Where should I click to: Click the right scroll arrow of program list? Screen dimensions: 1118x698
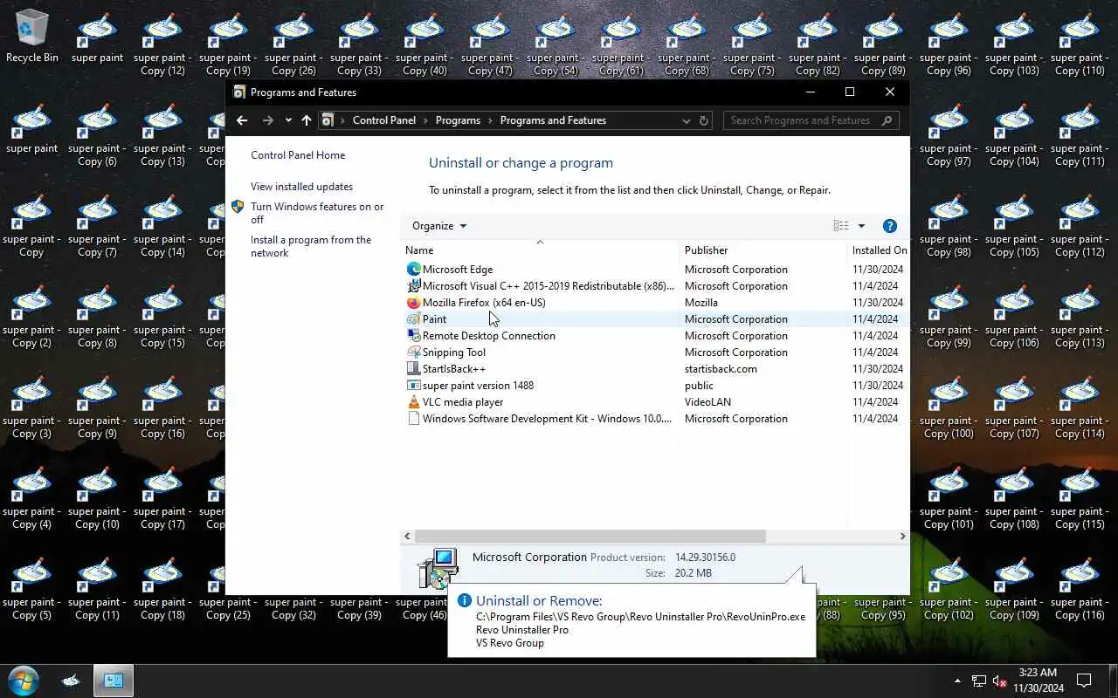[902, 537]
